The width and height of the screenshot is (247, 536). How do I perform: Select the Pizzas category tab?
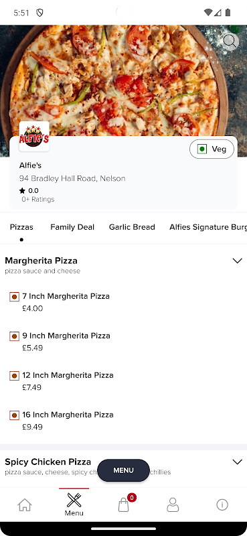[21, 227]
